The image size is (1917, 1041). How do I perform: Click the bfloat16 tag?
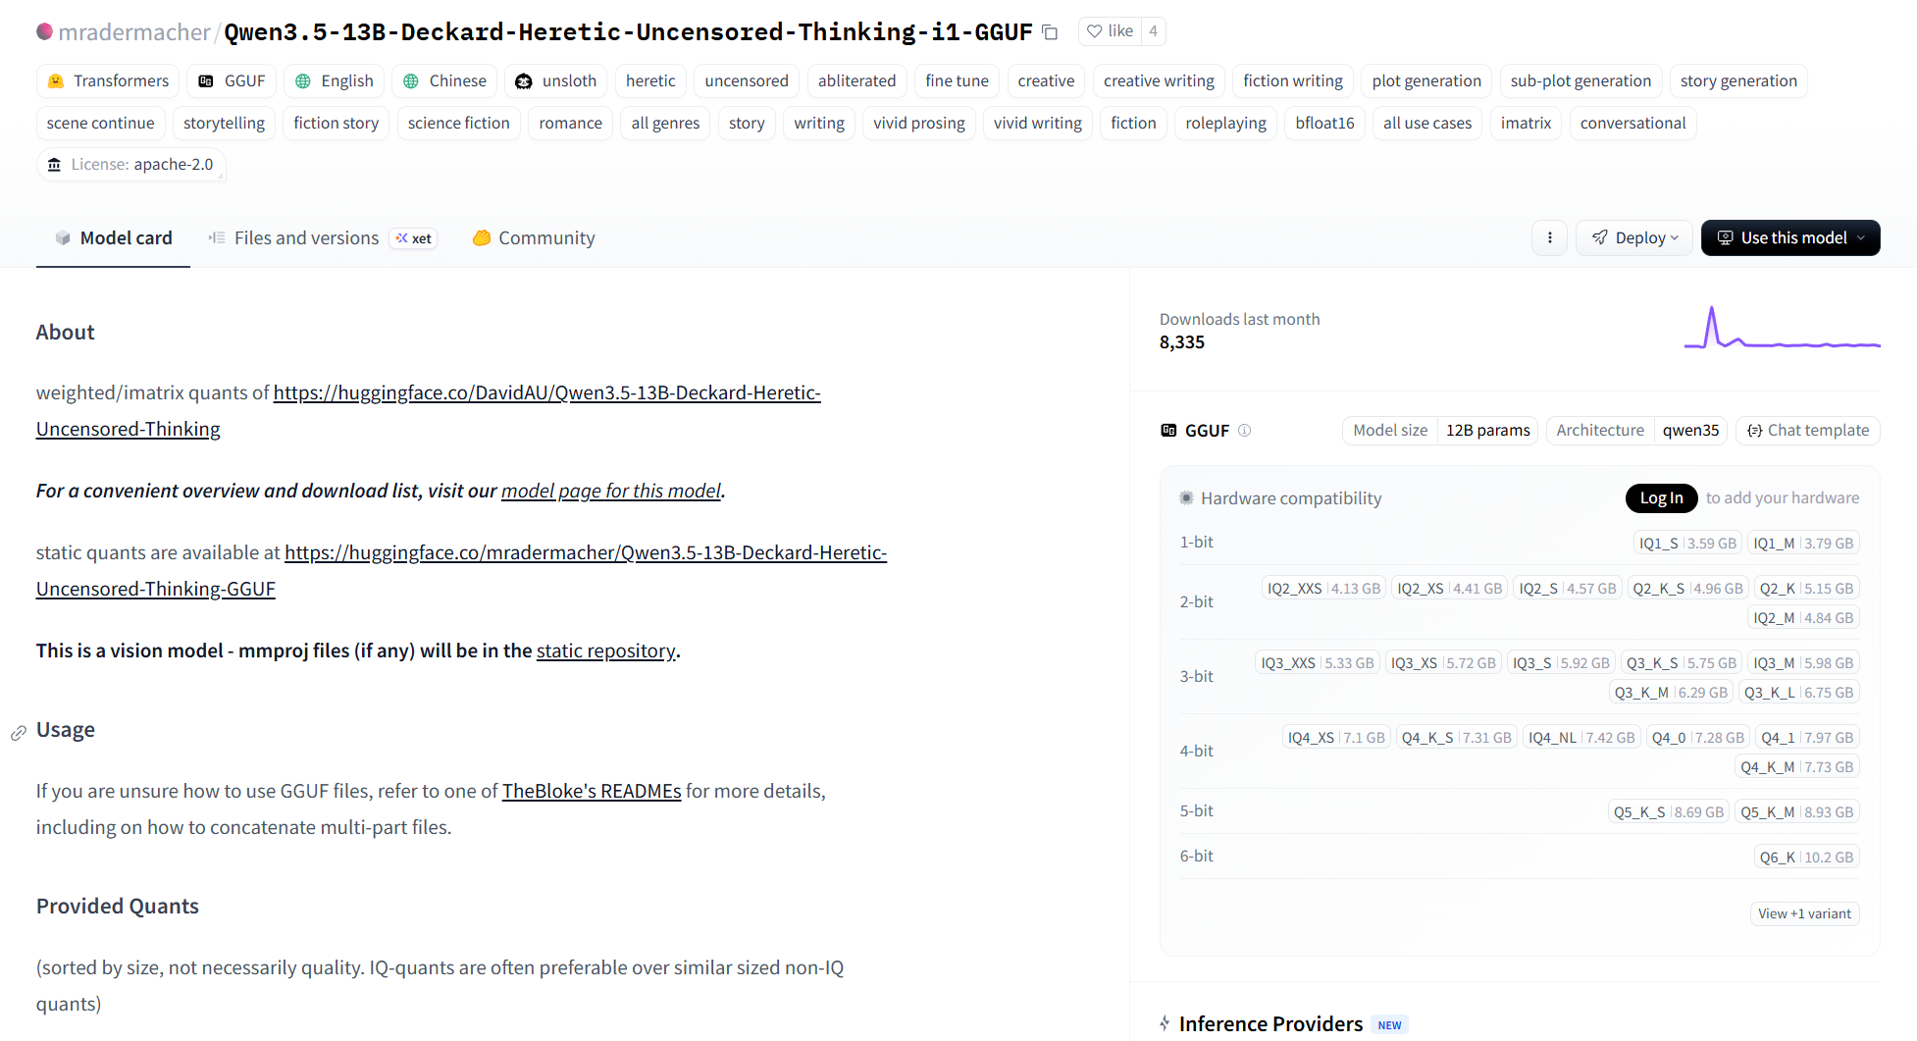[1324, 123]
